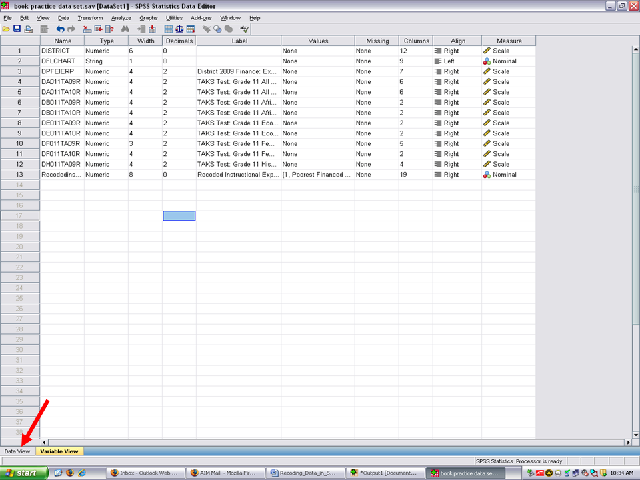Select the Variable View tab
This screenshot has width=640, height=480.
59,451
